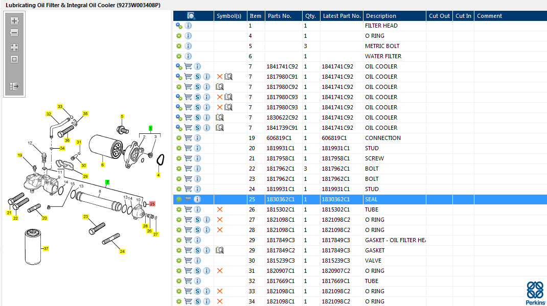Image resolution: width=547 pixels, height=306 pixels.
Task: Select the WATER FILTER description cell
Action: point(383,56)
